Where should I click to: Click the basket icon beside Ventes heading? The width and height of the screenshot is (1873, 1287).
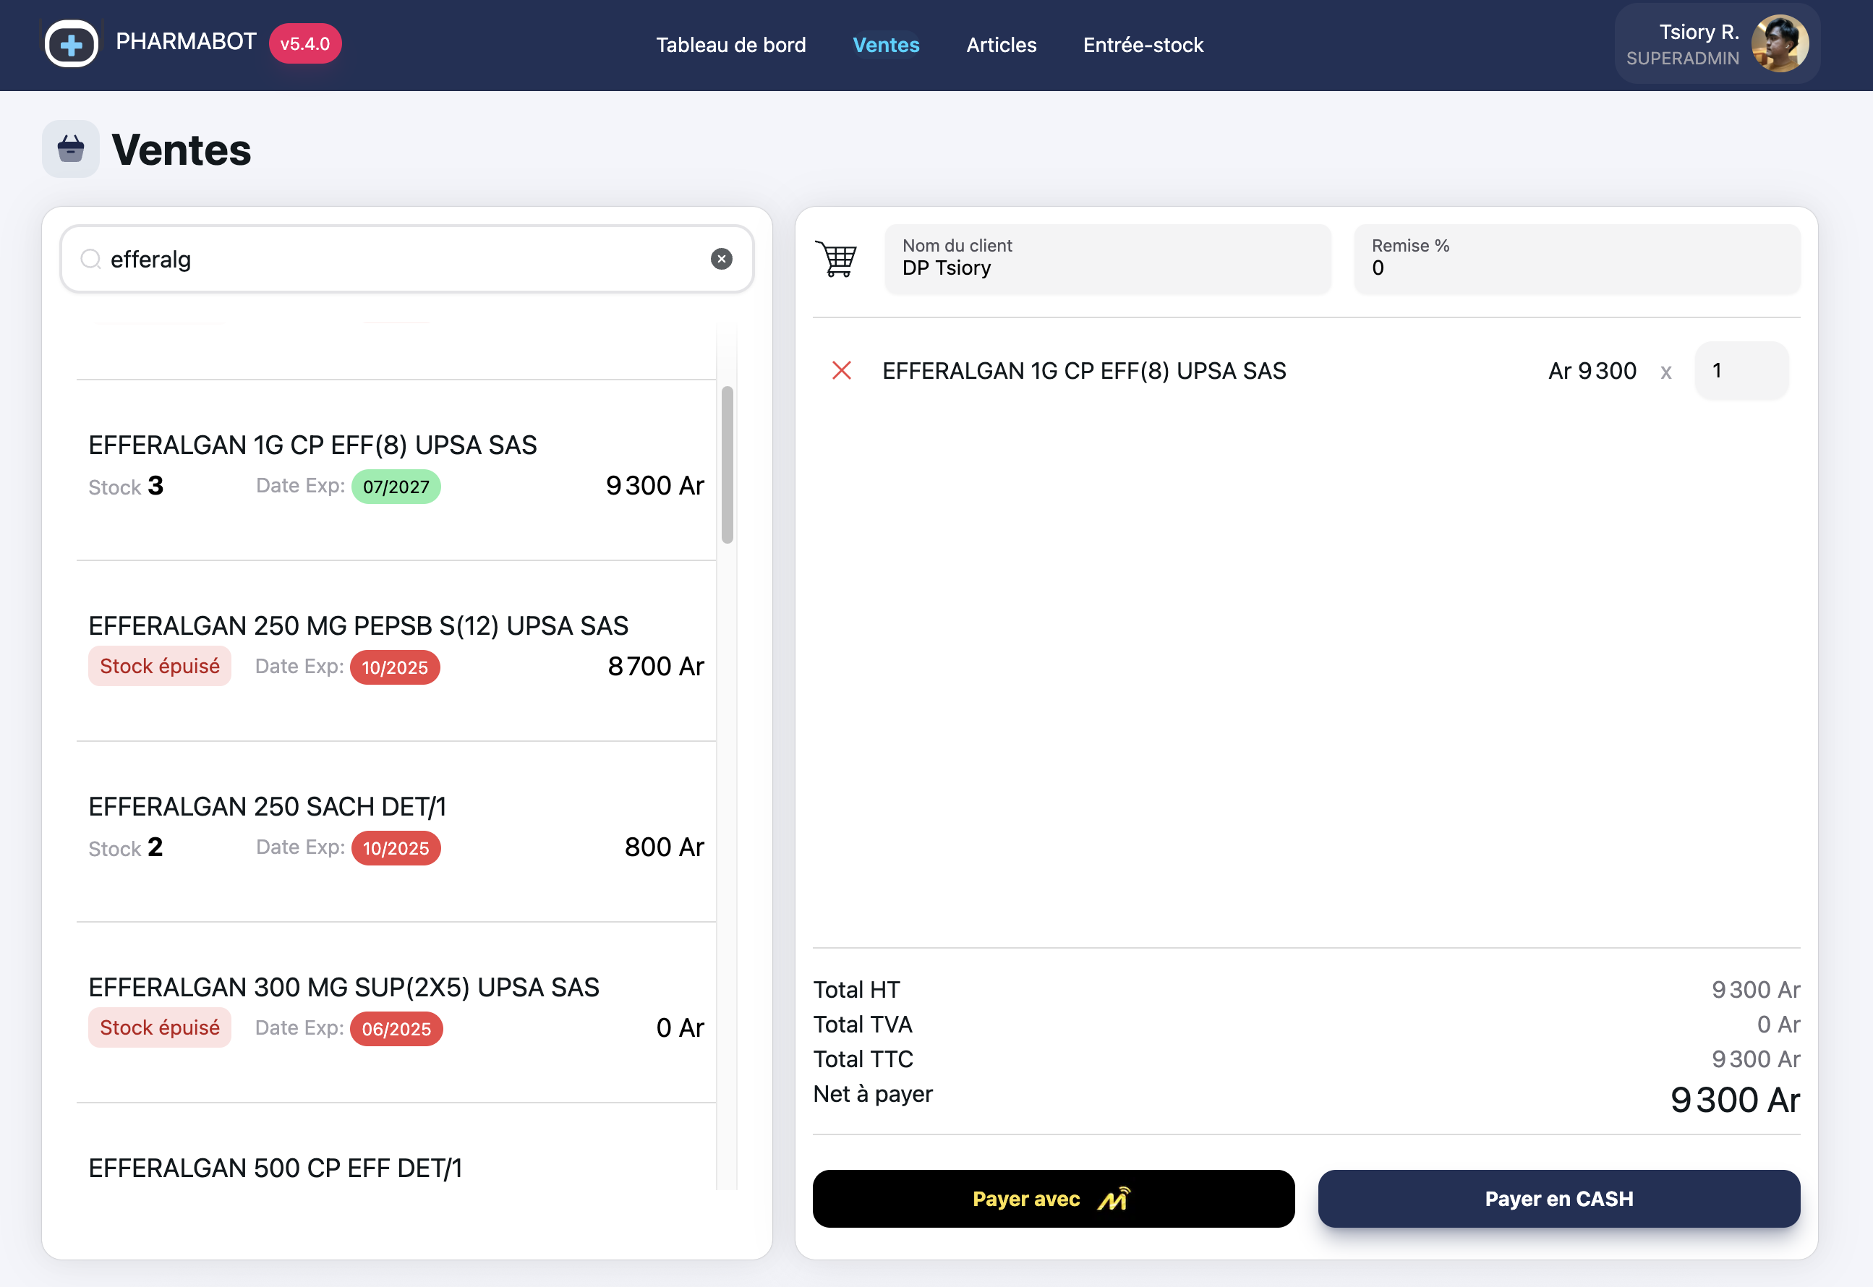click(71, 148)
